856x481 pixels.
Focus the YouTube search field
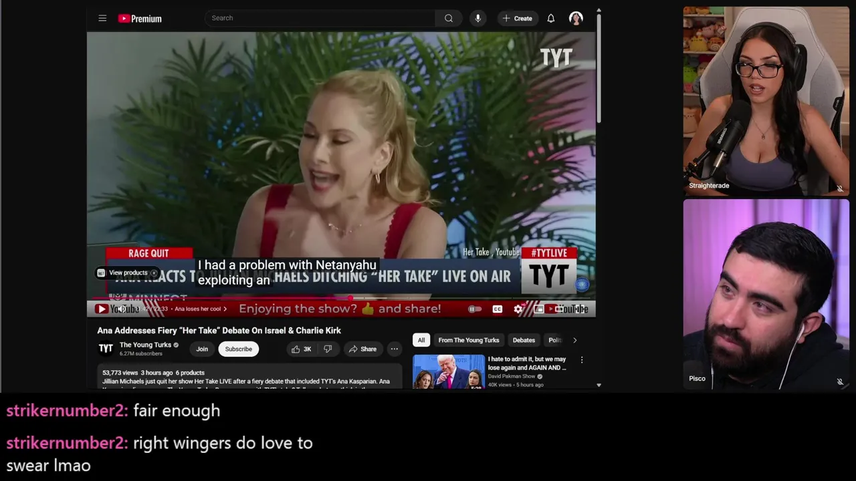[320, 18]
